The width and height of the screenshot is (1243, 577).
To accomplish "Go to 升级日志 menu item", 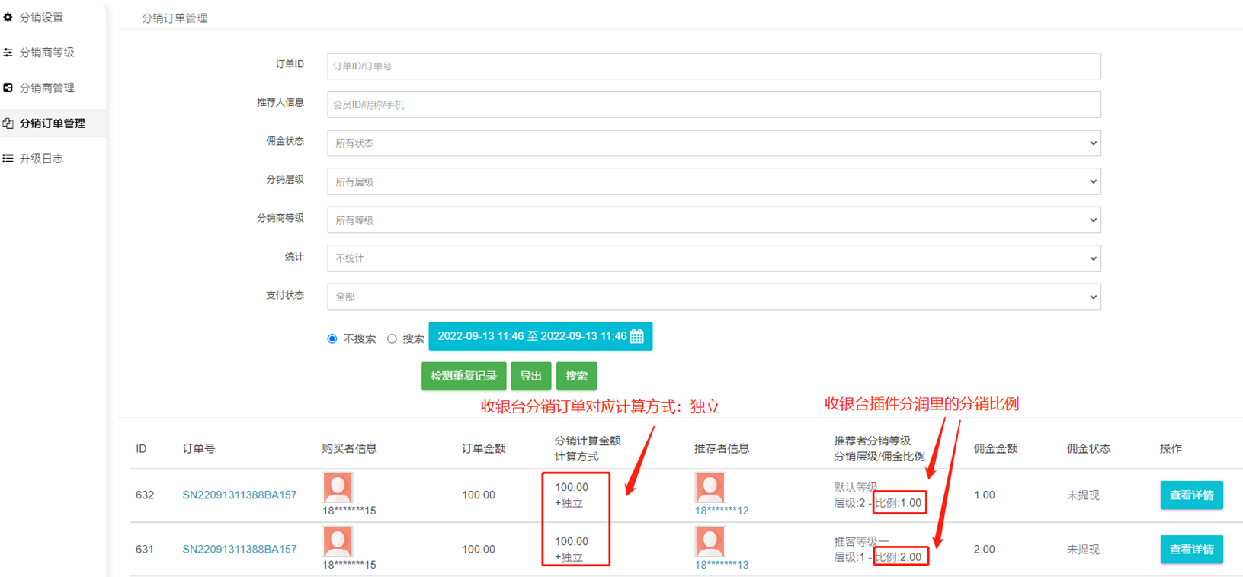I will (x=41, y=159).
